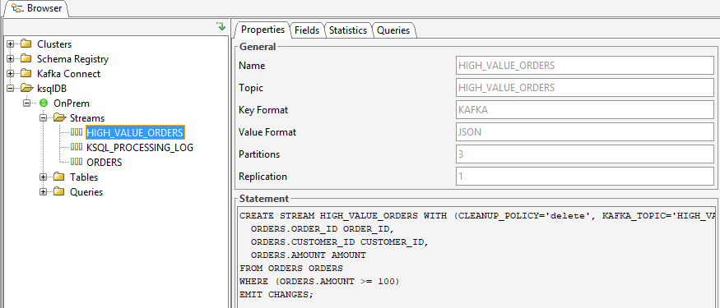Collapse the OnPrem server node

coord(27,103)
